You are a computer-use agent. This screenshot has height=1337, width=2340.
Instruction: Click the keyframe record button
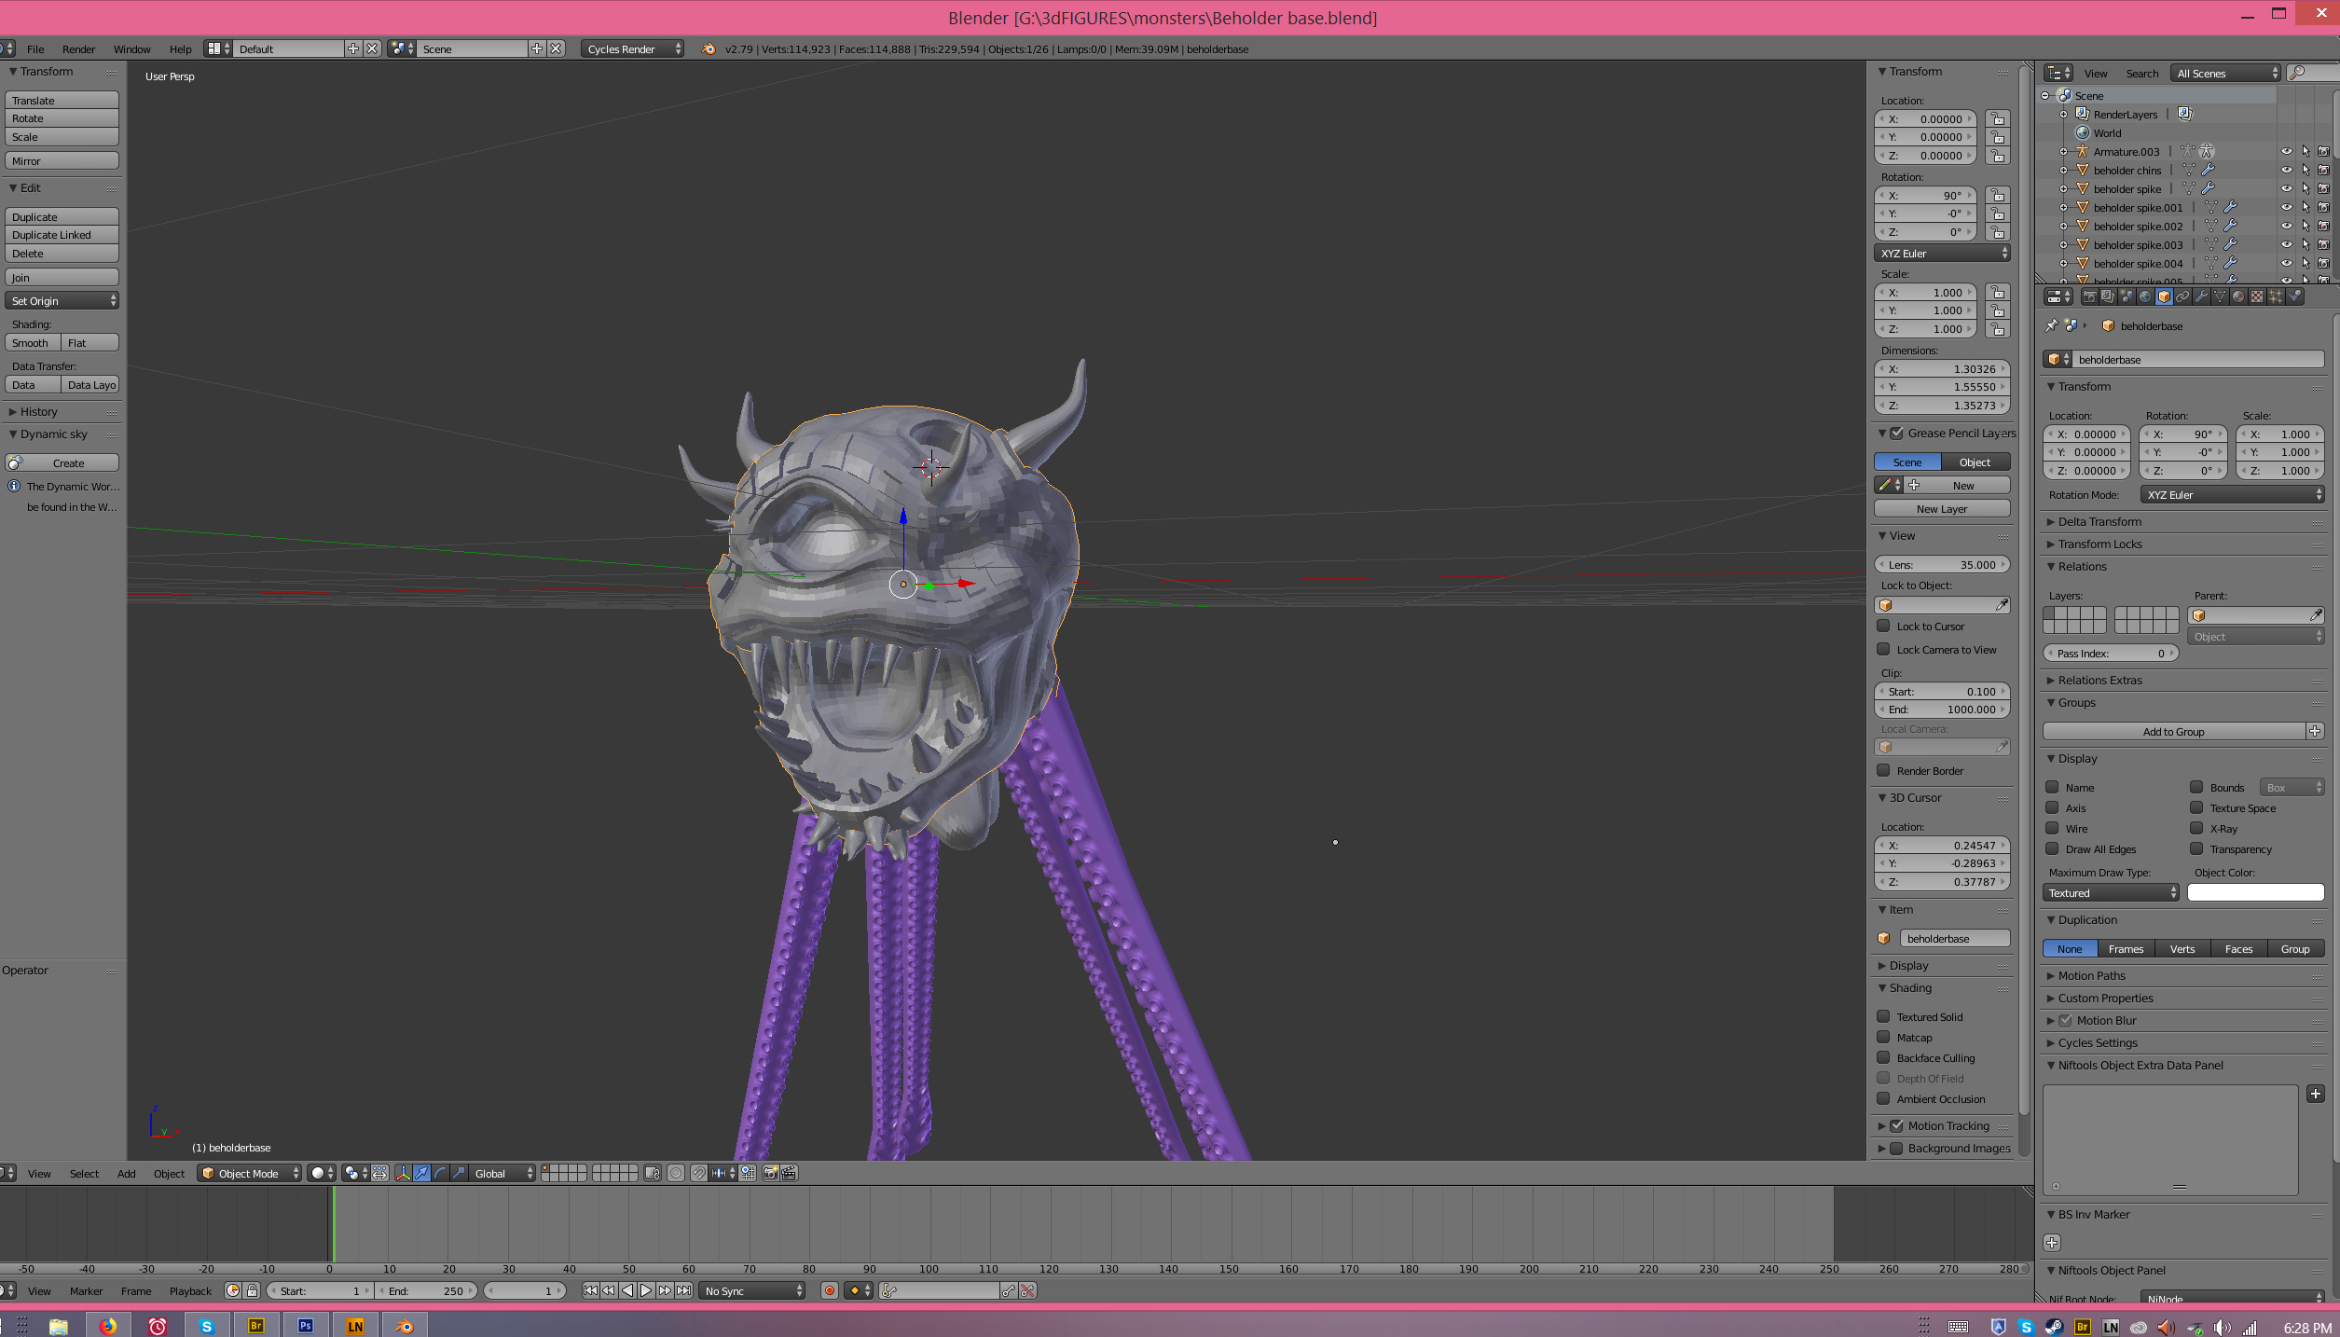coord(829,1290)
